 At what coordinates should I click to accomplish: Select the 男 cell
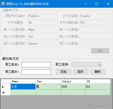tap(48, 87)
